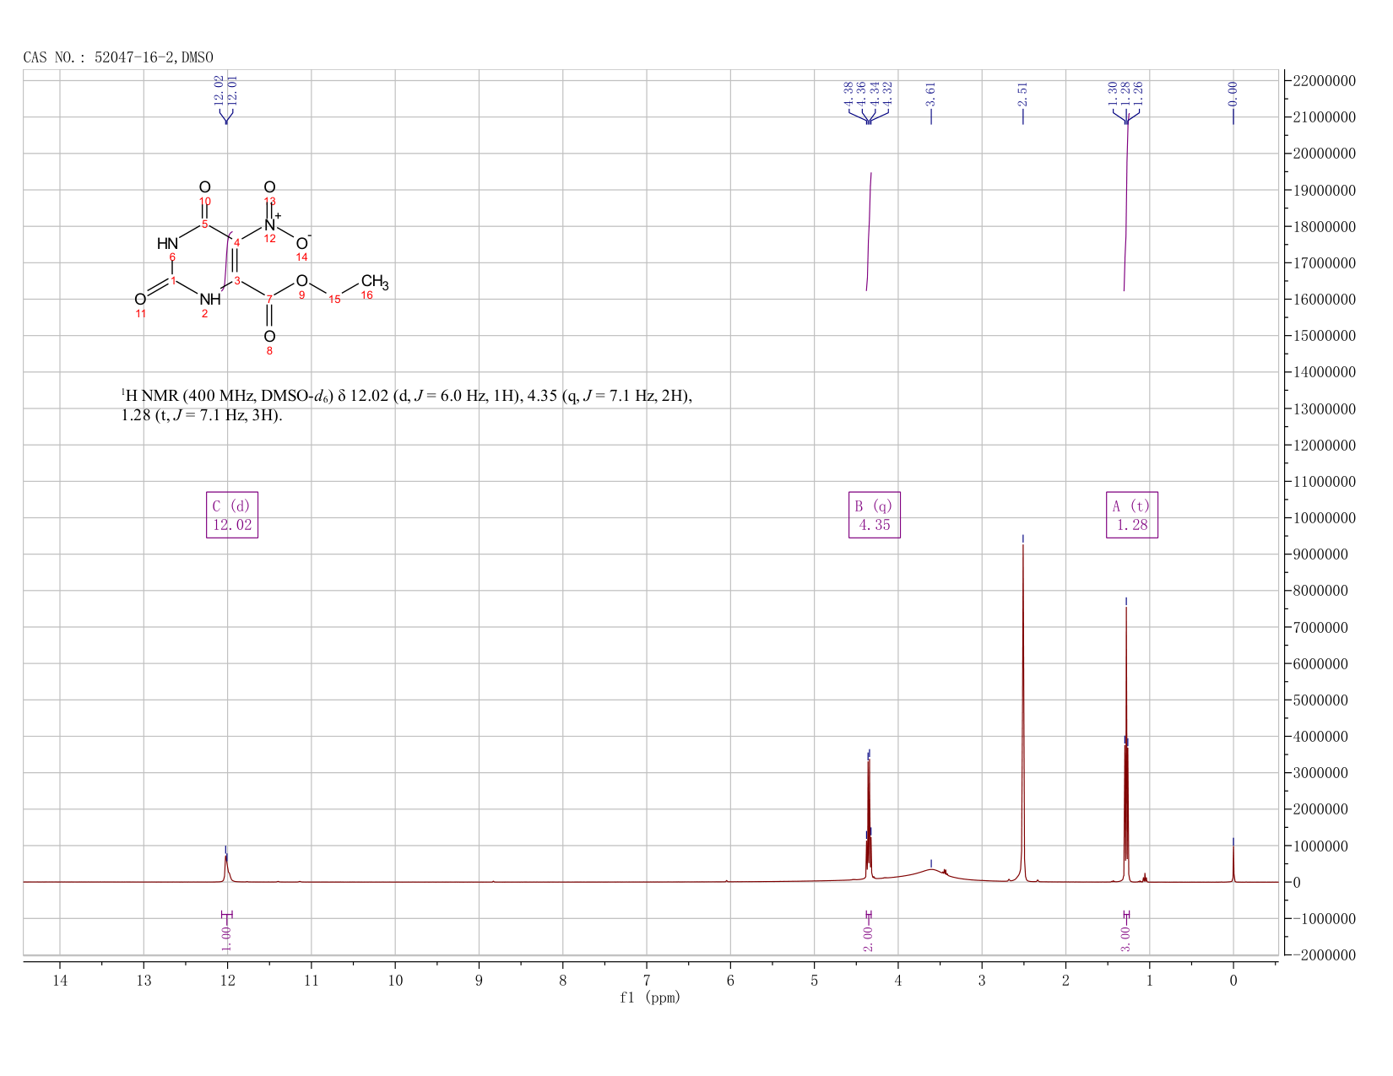1393x1076 pixels.
Task: Click the f1 (ppm) axis label
Action: pos(650,998)
